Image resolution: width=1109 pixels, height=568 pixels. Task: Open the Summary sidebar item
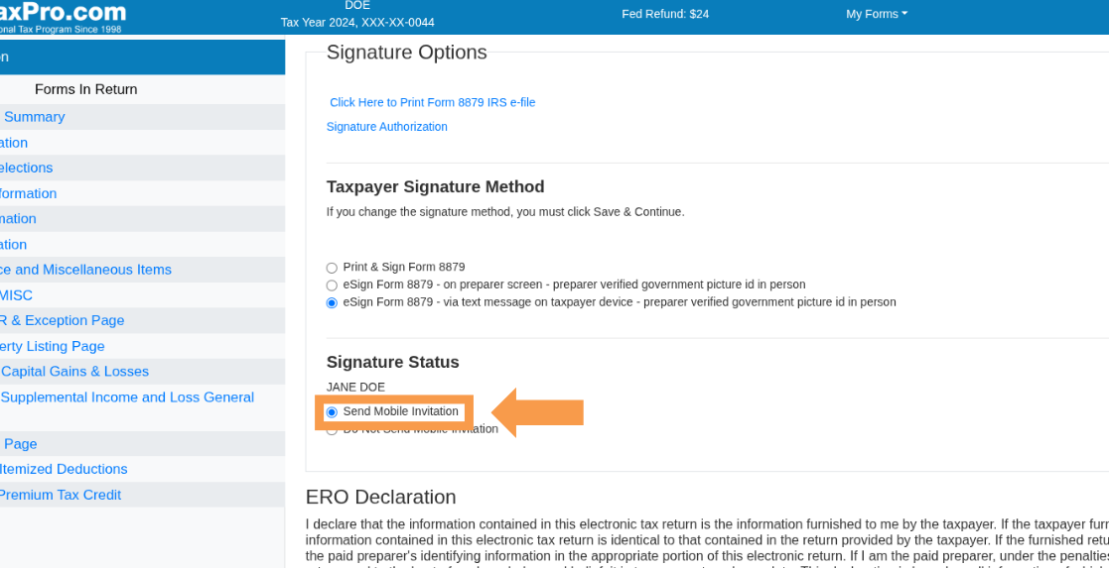point(33,117)
